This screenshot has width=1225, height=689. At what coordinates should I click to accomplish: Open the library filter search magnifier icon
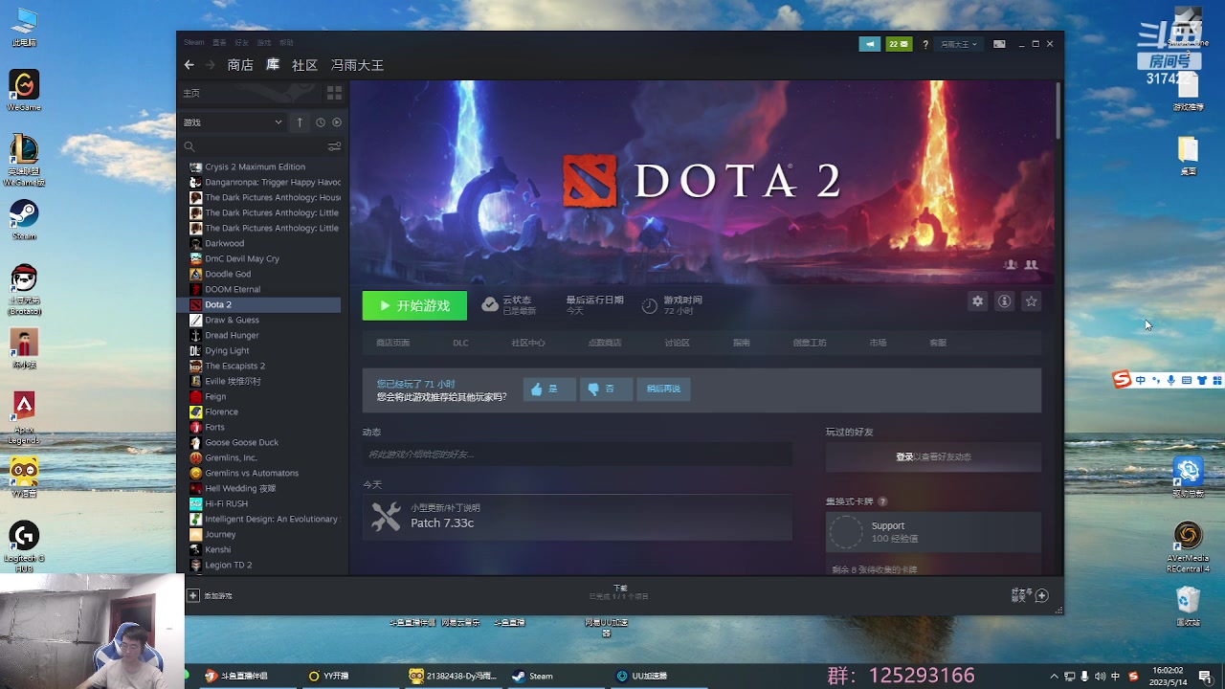click(189, 145)
